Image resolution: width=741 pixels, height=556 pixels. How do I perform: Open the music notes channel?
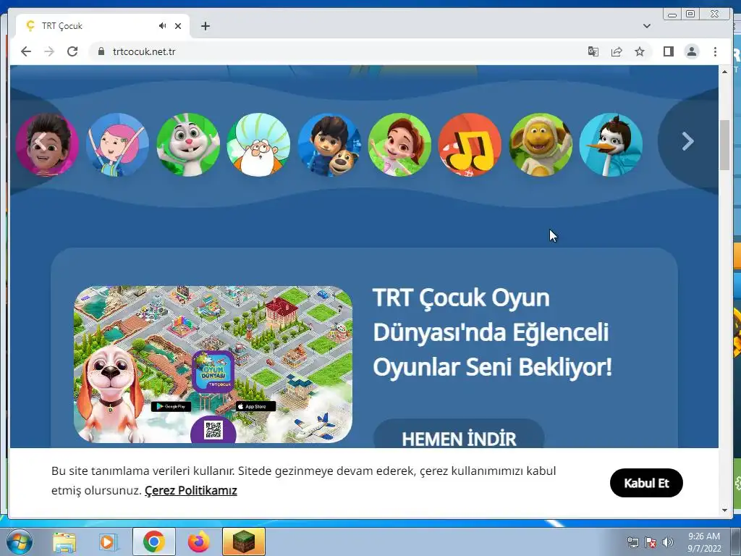pos(470,145)
